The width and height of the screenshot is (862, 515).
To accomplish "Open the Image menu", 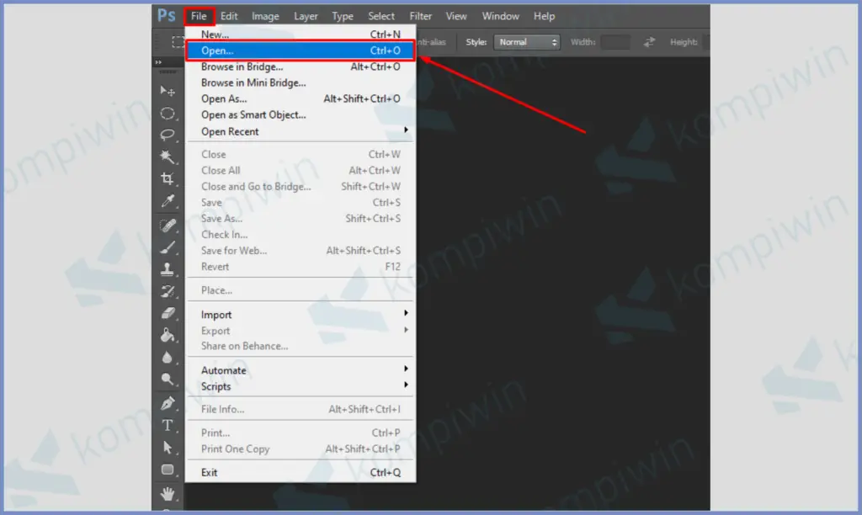I will 265,16.
